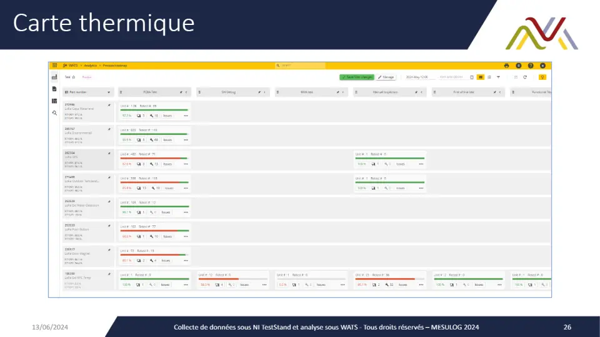
Task: Open the reports document sidebar icon
Action: point(54,89)
